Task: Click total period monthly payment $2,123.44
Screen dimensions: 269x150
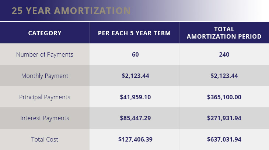Action: point(224,76)
